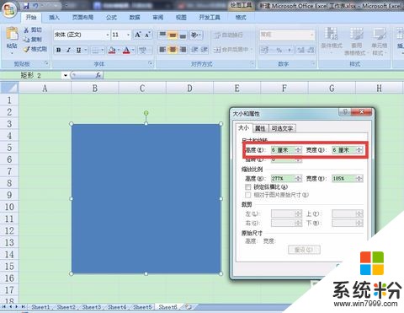Click the text orientation icon

[x=194, y=35]
